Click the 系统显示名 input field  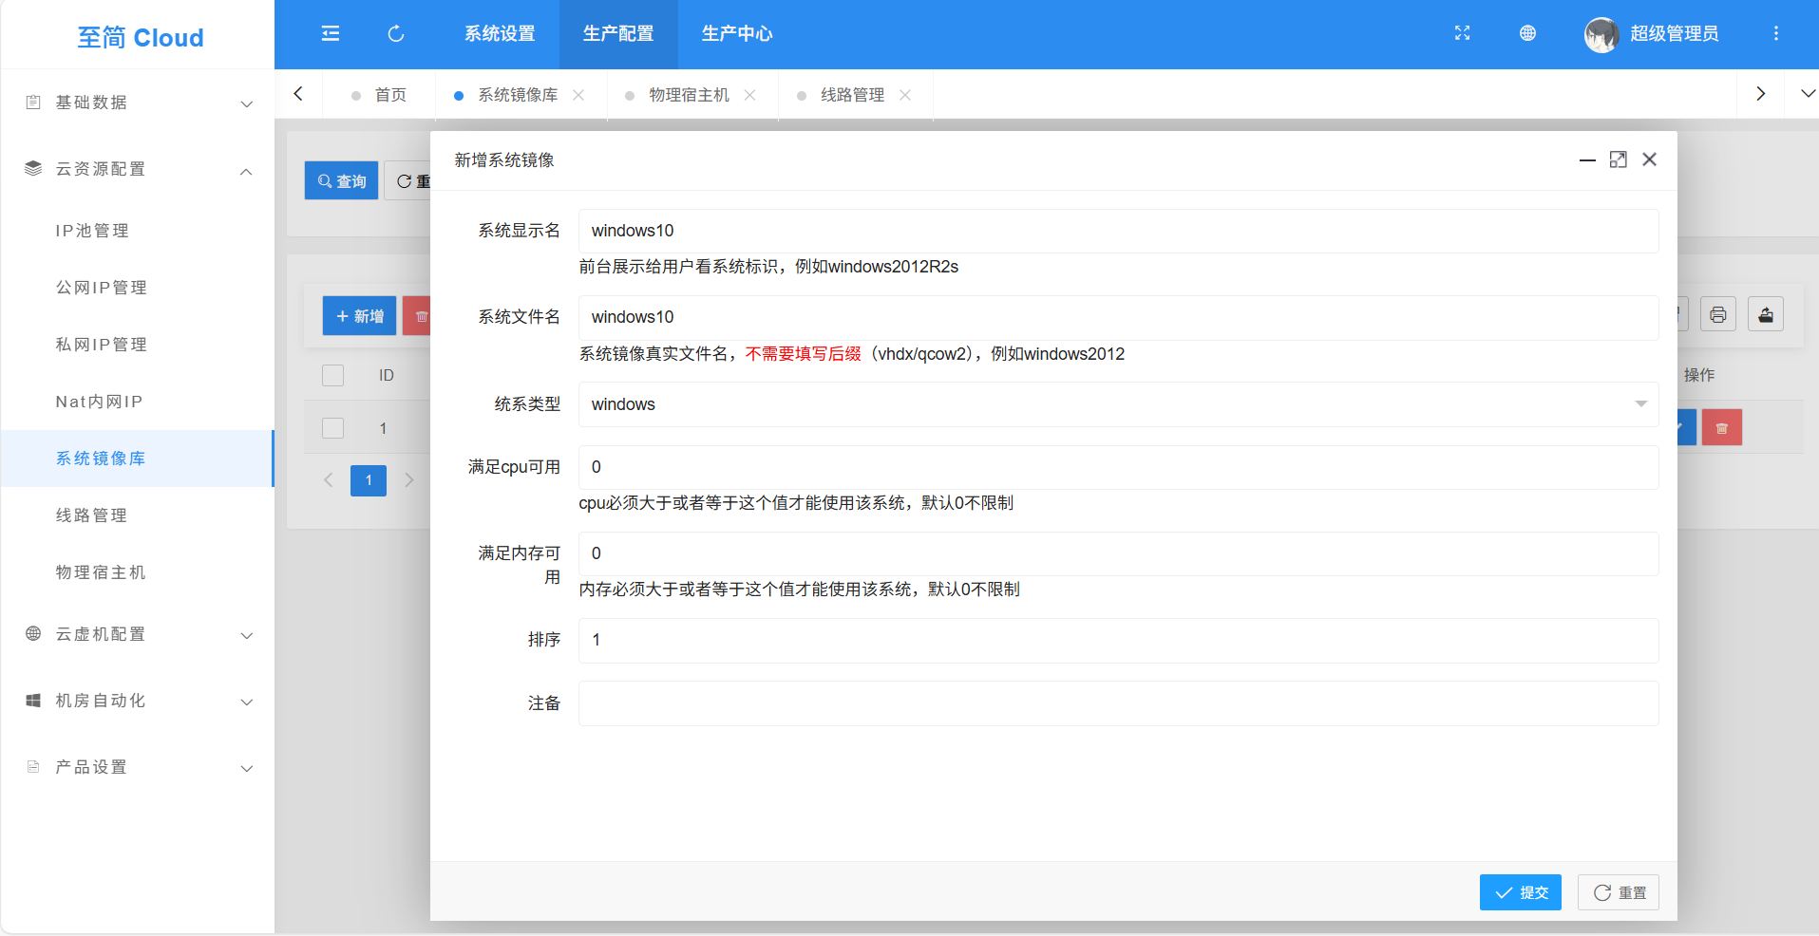pyautogui.click(x=1117, y=231)
